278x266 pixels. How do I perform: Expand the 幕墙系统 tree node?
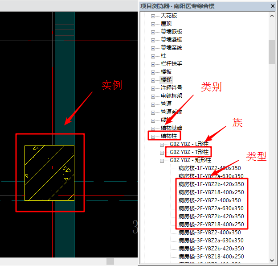pos(153,48)
